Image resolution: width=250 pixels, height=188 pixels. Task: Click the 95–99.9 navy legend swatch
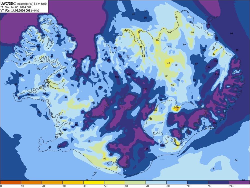[218, 182]
